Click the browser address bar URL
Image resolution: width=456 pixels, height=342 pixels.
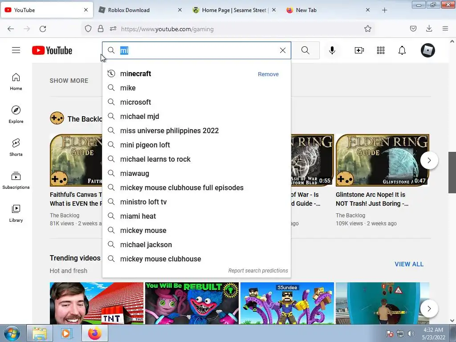coord(167,29)
